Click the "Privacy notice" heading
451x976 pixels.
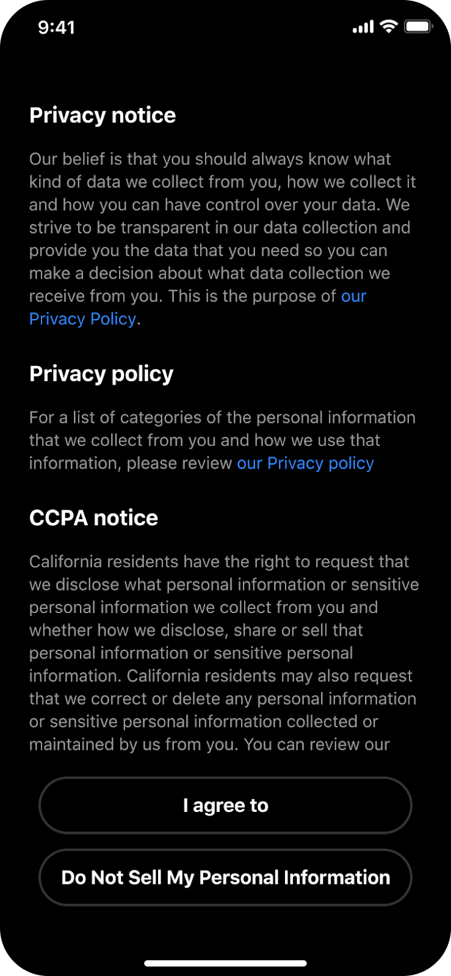pyautogui.click(x=103, y=115)
